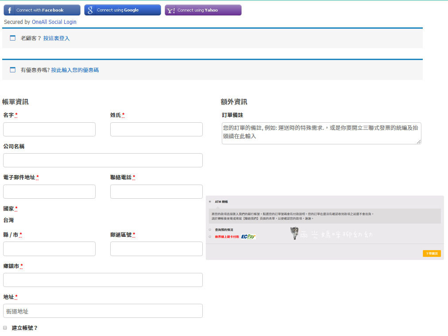Click the cat watermark image

pos(294,234)
